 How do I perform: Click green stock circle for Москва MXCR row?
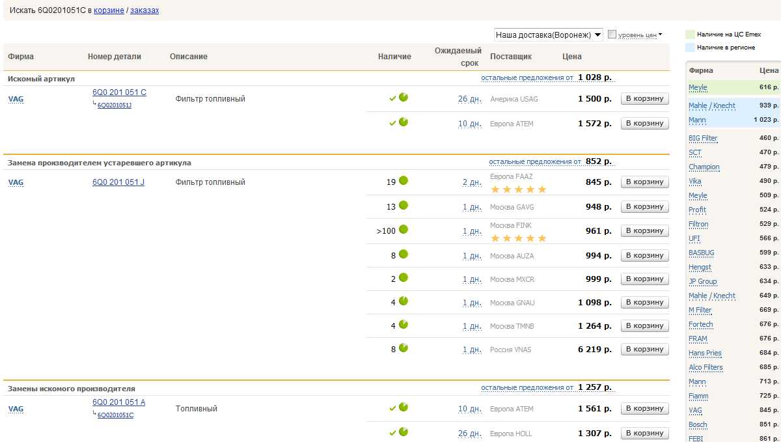[404, 277]
